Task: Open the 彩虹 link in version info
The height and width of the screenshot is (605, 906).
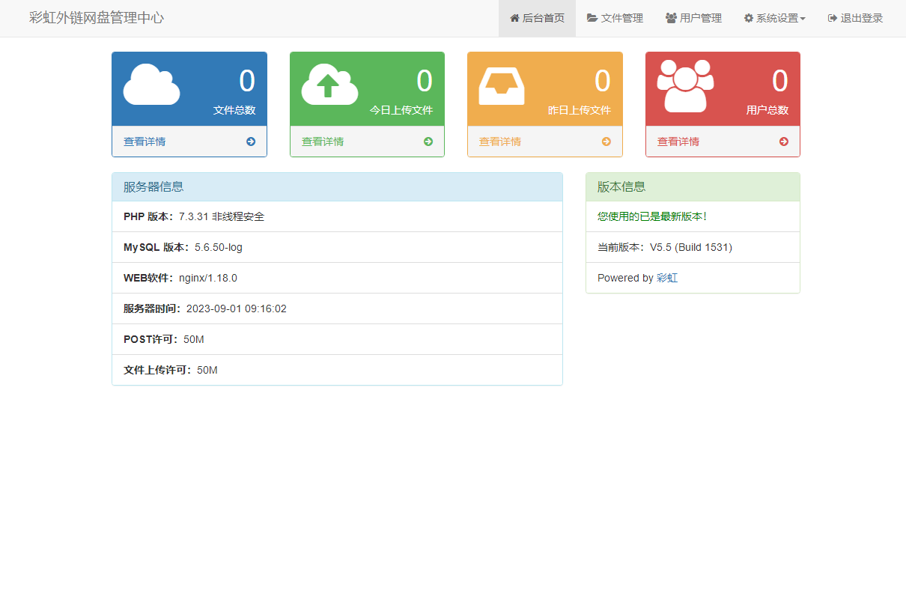Action: (667, 278)
